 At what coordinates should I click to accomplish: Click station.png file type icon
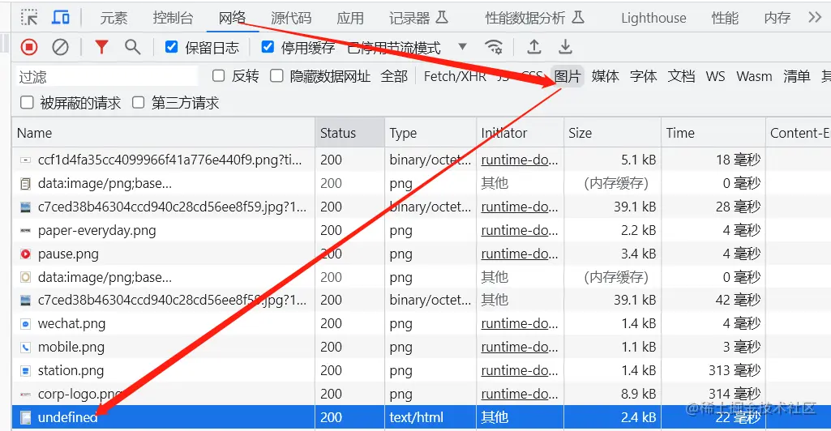[x=25, y=371]
